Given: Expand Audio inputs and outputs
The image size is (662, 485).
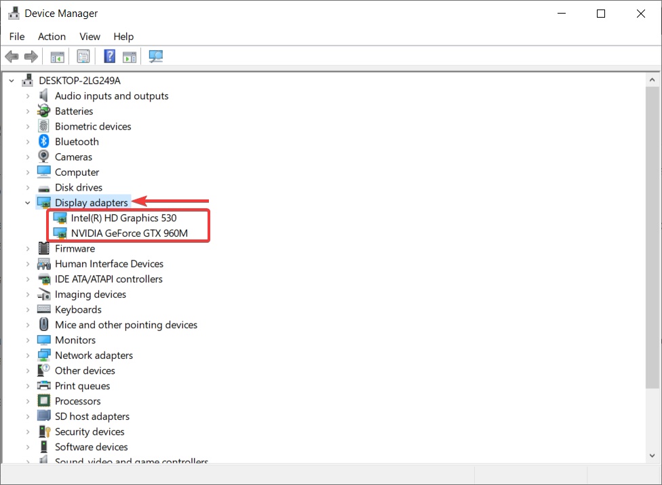Looking at the screenshot, I should tap(27, 96).
